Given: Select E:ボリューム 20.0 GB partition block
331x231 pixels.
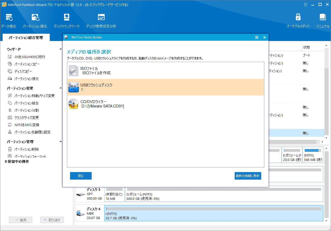Looking at the screenshot, I should 292,155.
